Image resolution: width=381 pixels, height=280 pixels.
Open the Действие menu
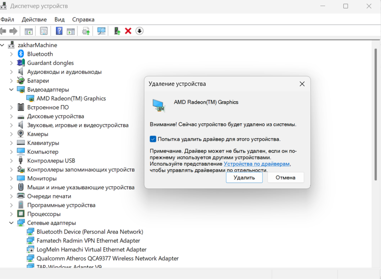pos(34,20)
